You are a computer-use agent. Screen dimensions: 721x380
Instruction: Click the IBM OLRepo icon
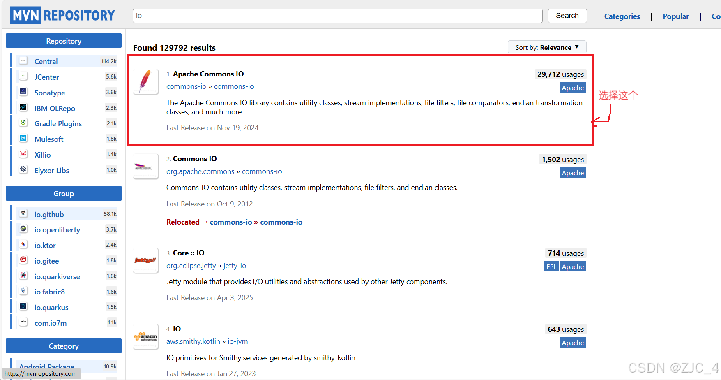23,108
